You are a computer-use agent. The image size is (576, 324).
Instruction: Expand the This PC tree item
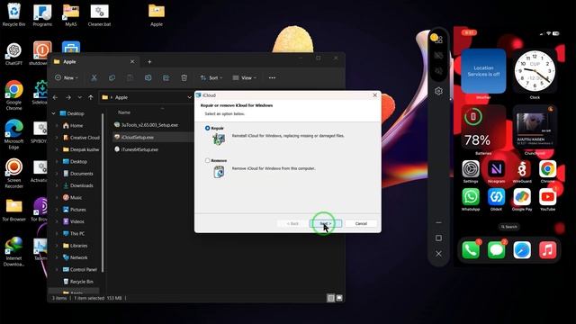(57, 234)
